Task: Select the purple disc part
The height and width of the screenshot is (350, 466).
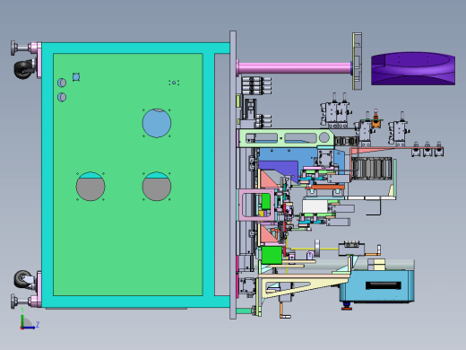Action: [x=413, y=68]
